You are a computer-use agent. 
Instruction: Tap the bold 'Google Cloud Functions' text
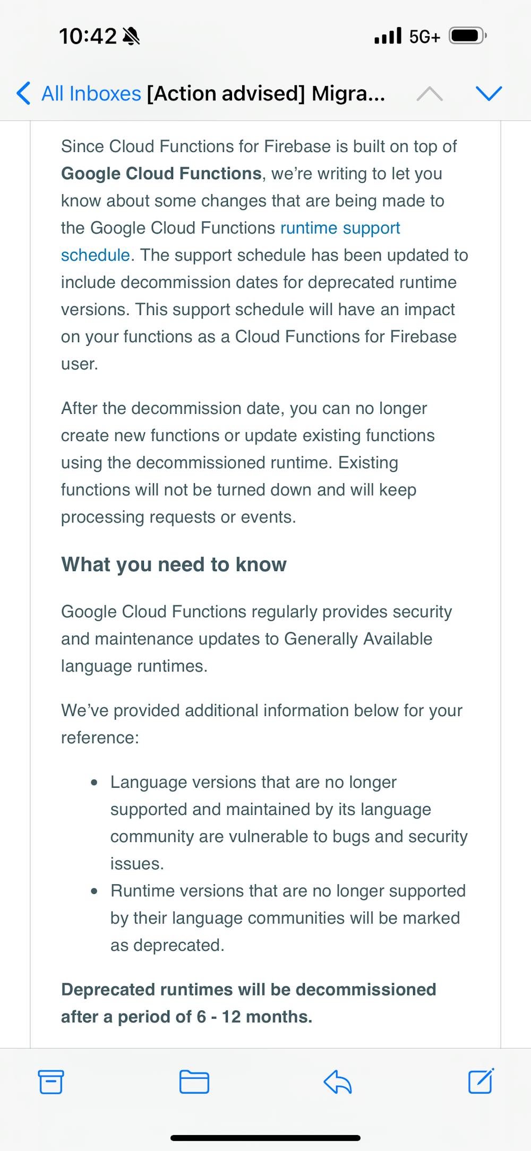(x=161, y=174)
